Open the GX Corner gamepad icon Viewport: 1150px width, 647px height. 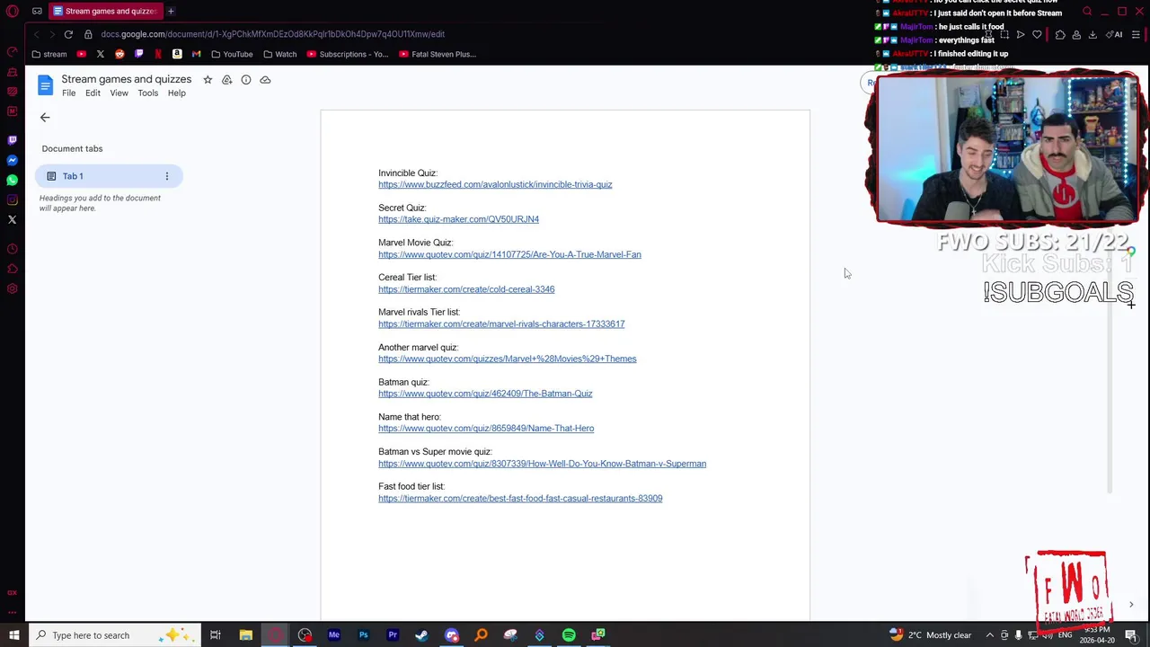click(37, 11)
